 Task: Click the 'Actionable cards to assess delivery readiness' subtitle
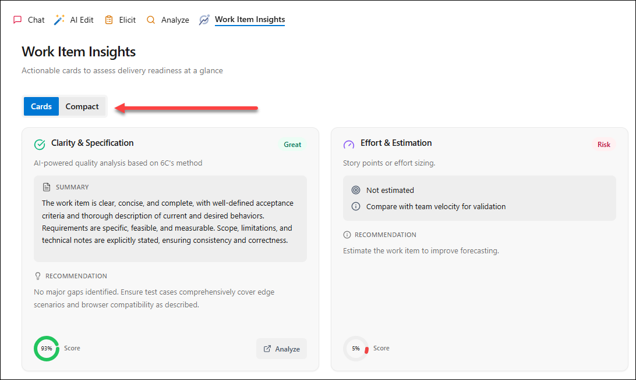(122, 70)
